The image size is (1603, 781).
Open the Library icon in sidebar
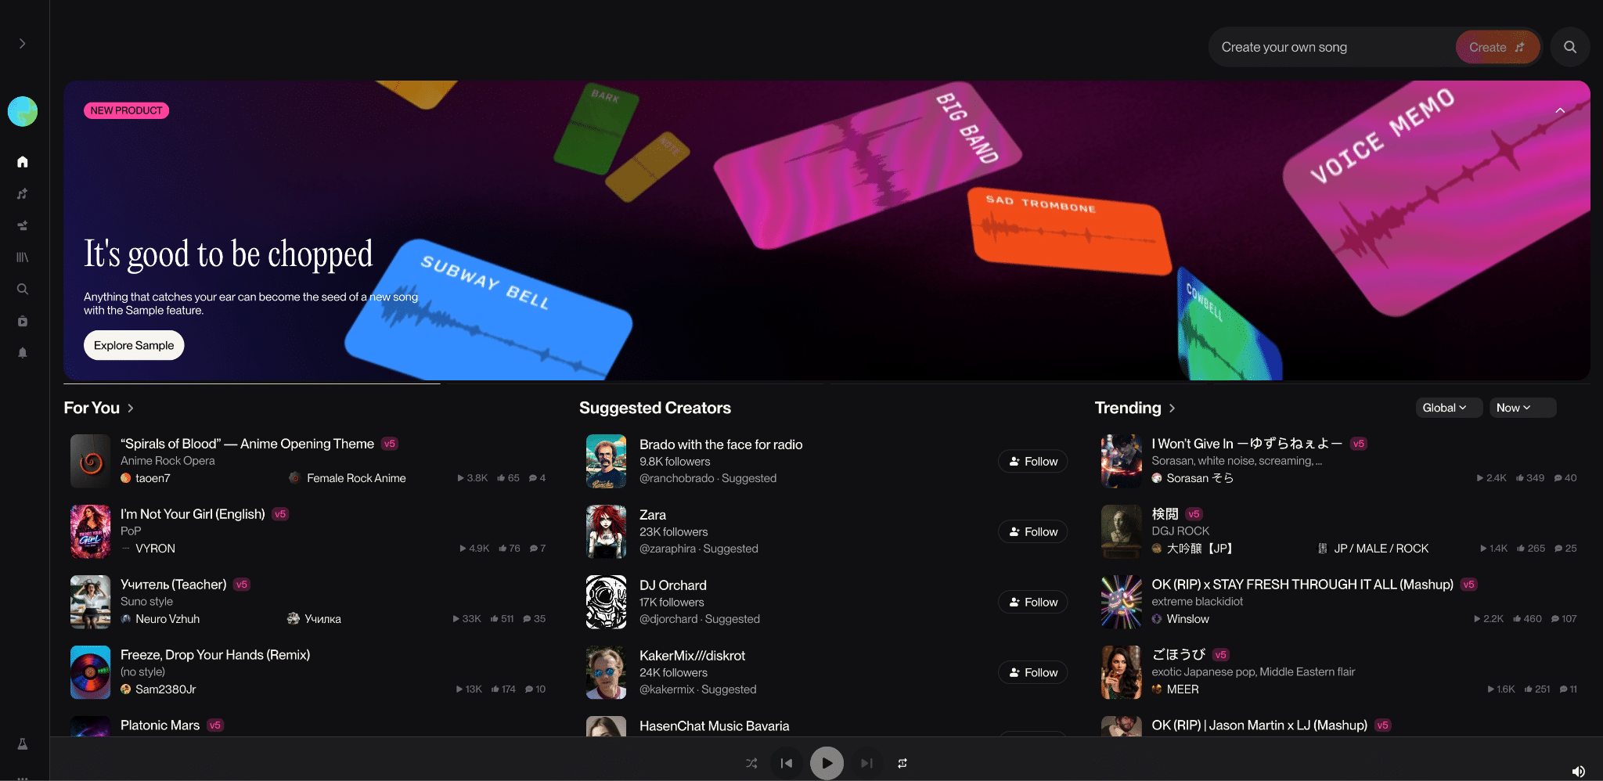(x=23, y=257)
